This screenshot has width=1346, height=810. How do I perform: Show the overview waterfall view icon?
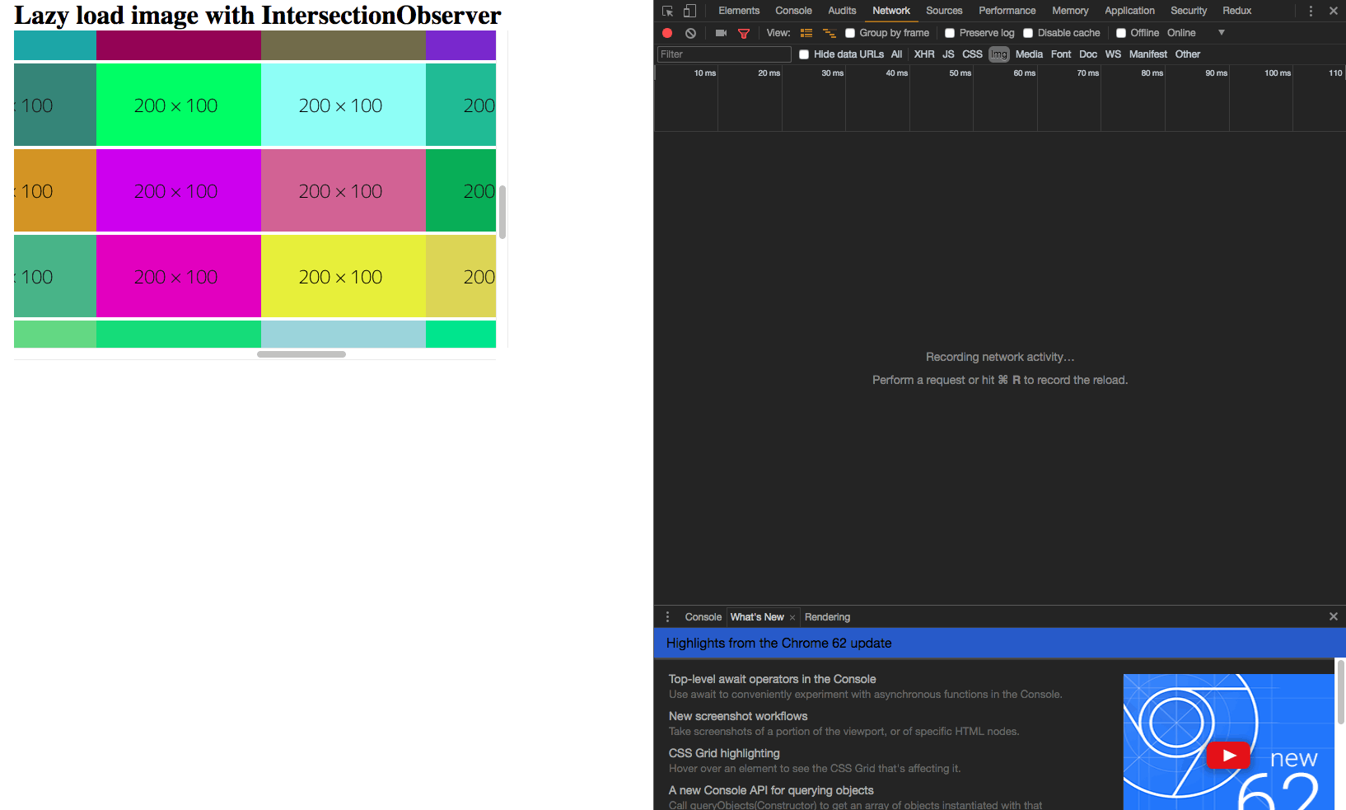[x=830, y=33]
